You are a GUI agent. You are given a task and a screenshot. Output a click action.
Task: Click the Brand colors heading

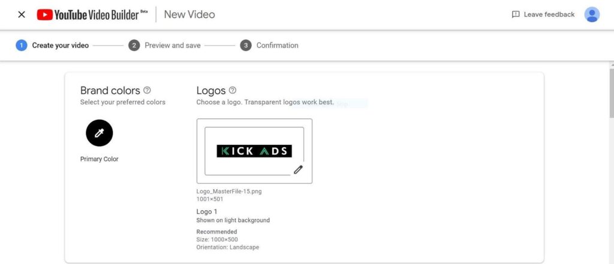point(110,90)
